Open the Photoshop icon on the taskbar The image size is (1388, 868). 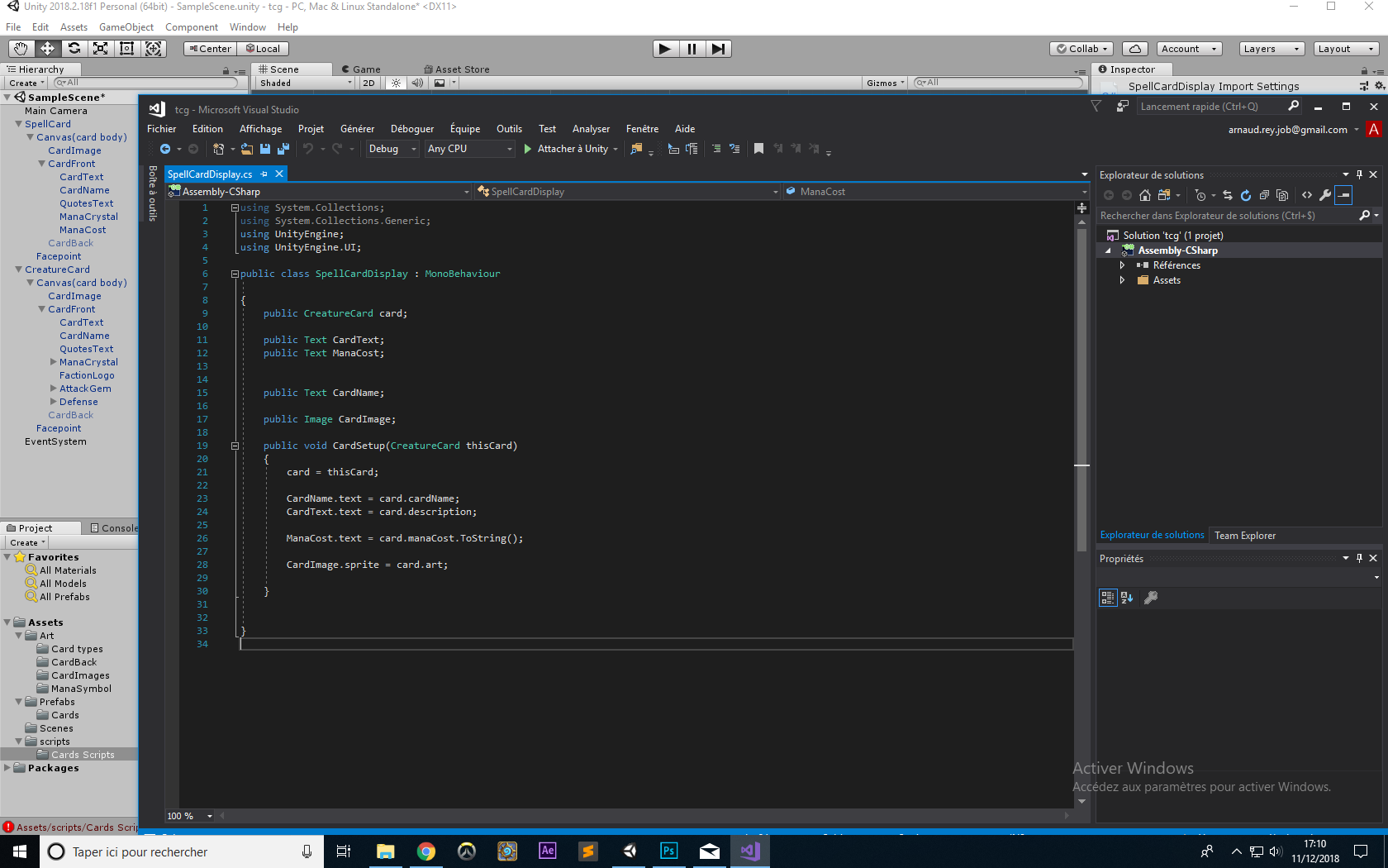tap(668, 851)
